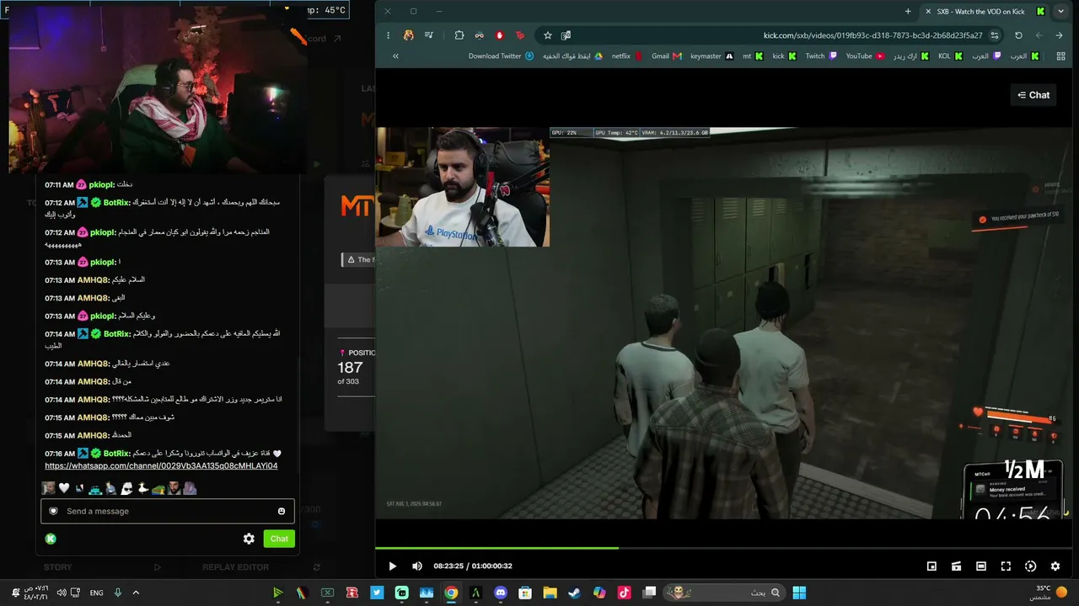
Task: Open the bookmarks bar apps grid icon
Action: click(x=1060, y=56)
